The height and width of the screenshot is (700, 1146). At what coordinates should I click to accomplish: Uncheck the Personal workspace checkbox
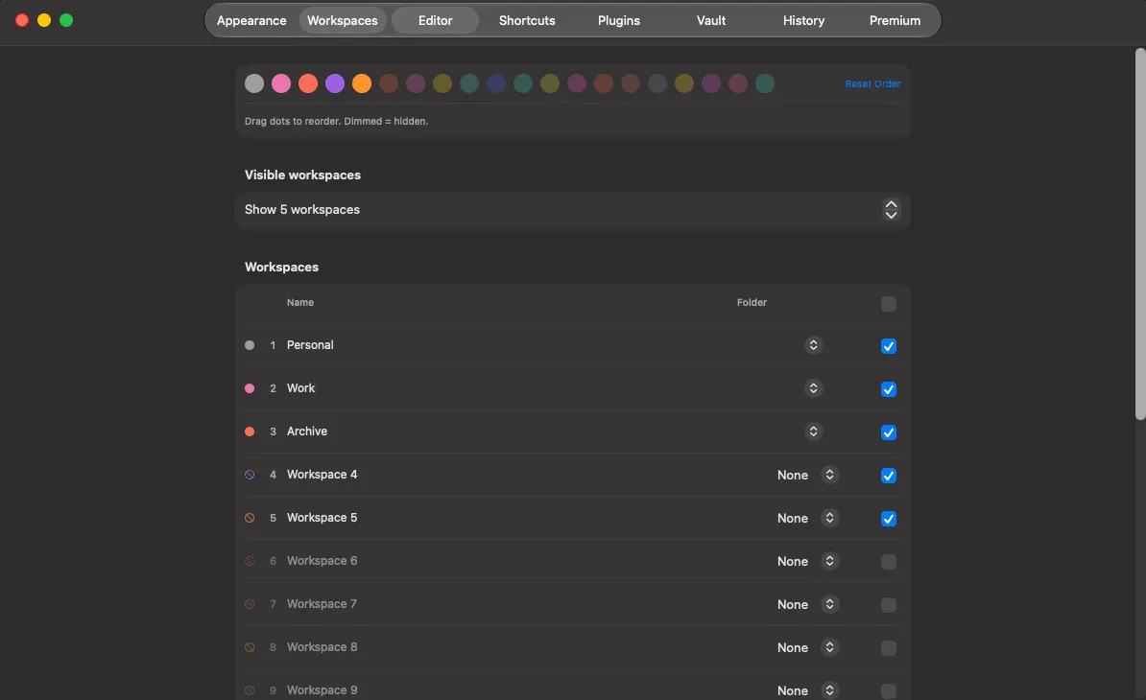888,346
